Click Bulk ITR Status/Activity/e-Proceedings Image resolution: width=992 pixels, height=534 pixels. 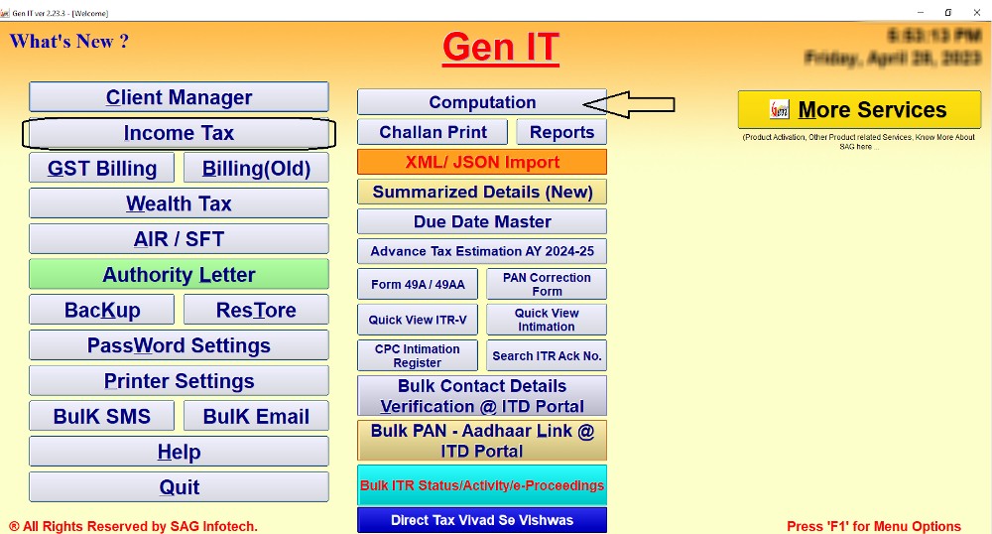tap(482, 485)
